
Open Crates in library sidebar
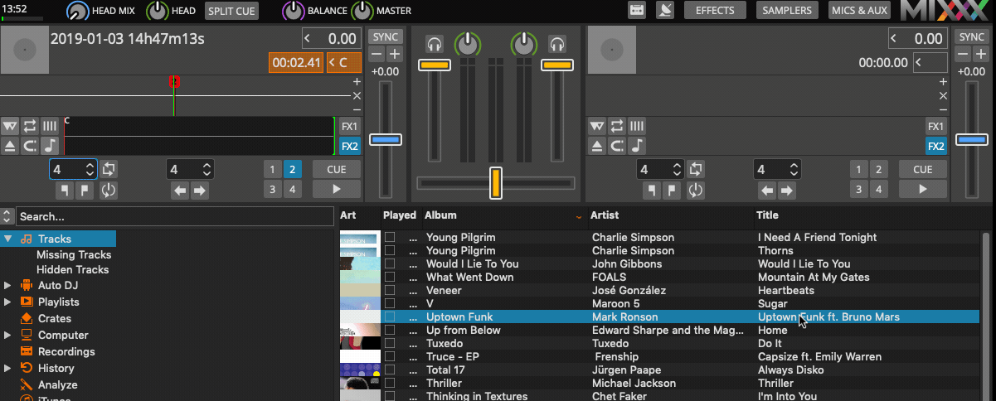[x=55, y=319]
